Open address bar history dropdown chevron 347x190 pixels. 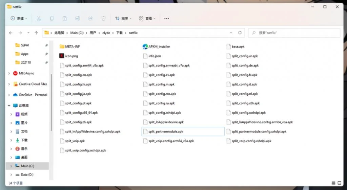coord(231,33)
